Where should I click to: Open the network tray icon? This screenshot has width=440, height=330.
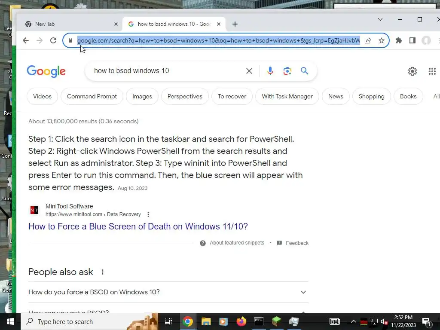(374, 321)
